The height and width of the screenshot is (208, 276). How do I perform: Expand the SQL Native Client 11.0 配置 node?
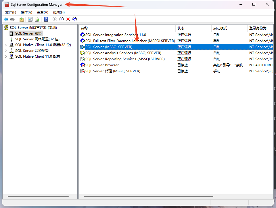[6, 56]
